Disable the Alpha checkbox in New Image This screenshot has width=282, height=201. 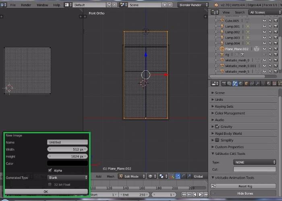(x=50, y=170)
